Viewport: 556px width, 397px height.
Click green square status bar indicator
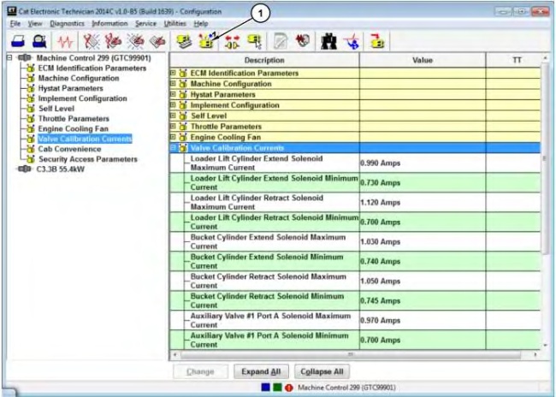tap(277, 388)
